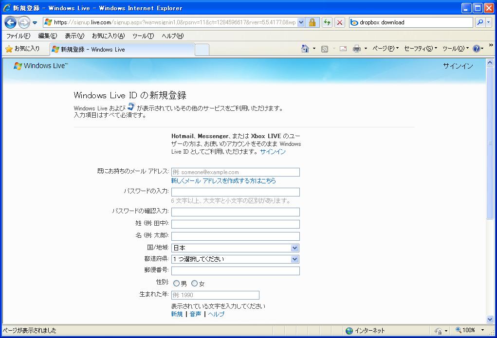
Task: Click the 生まれた年 birth year field
Action: click(215, 295)
